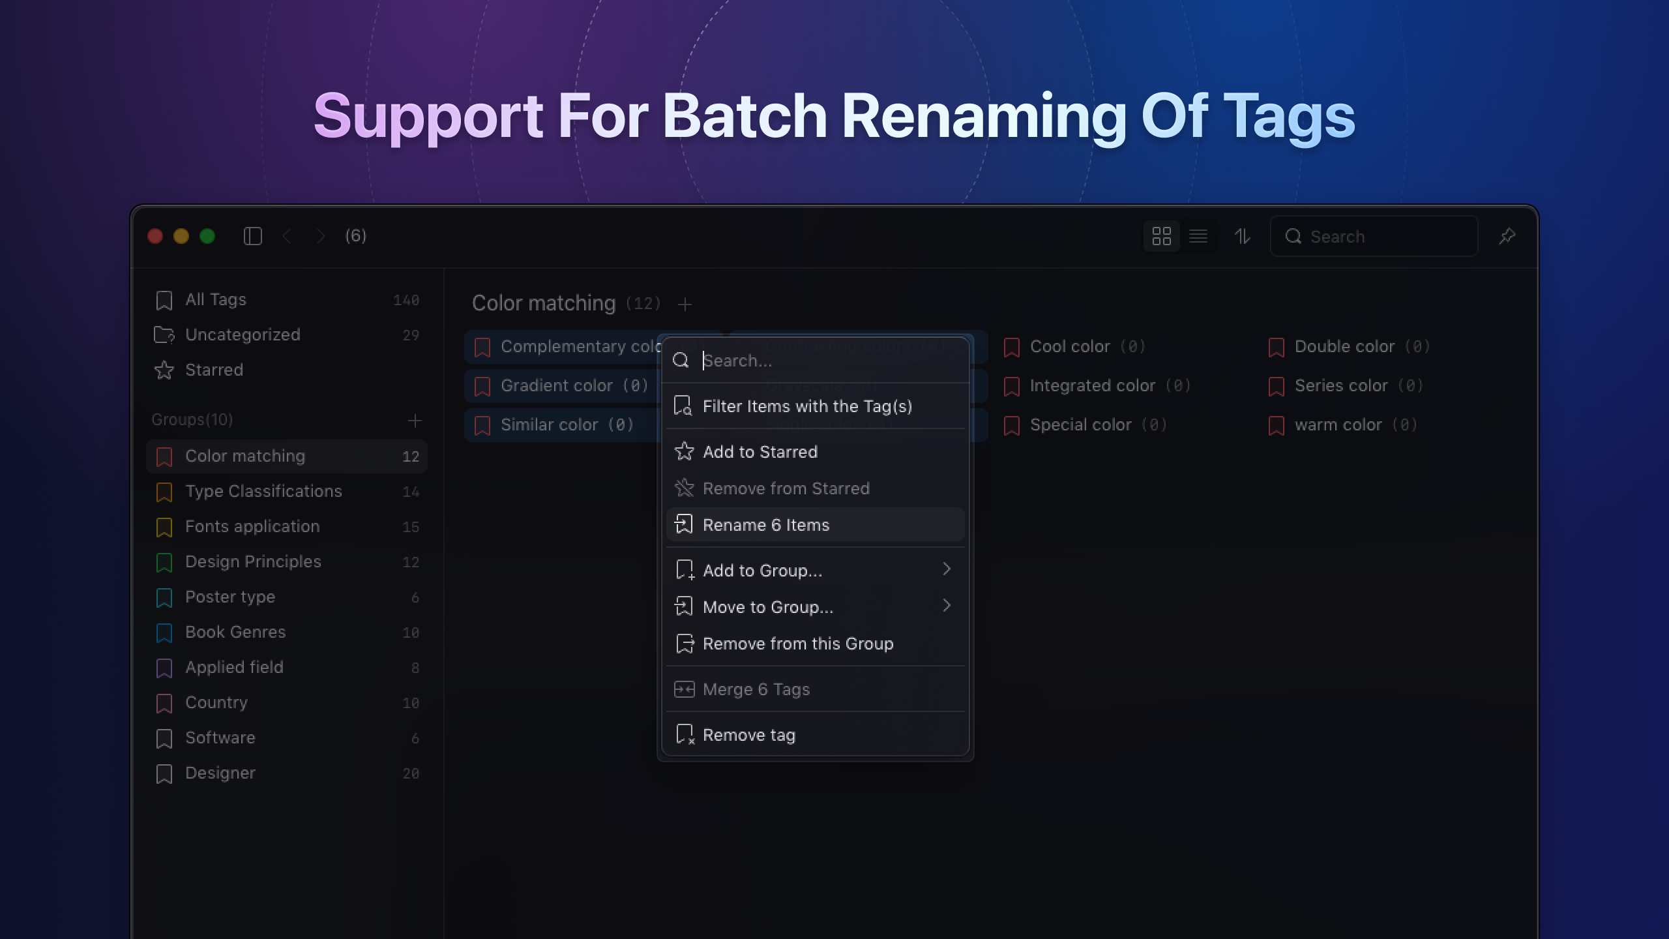Click the forward navigation chevron

coord(322,236)
